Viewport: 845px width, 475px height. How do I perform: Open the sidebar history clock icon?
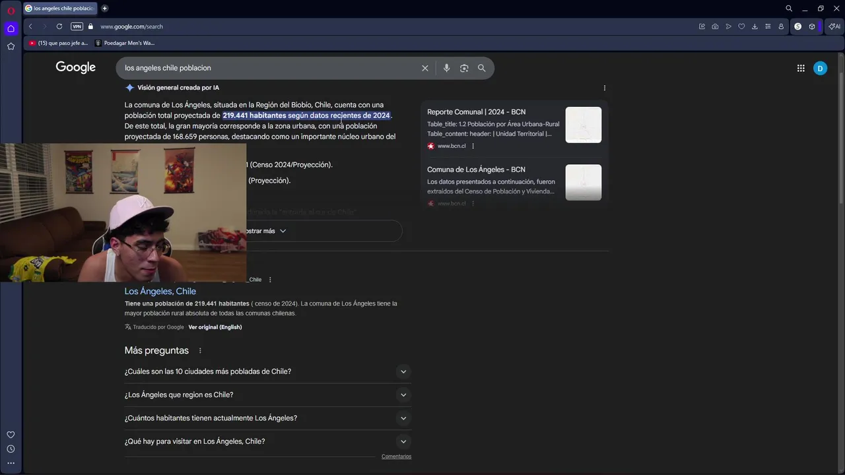[x=11, y=449]
